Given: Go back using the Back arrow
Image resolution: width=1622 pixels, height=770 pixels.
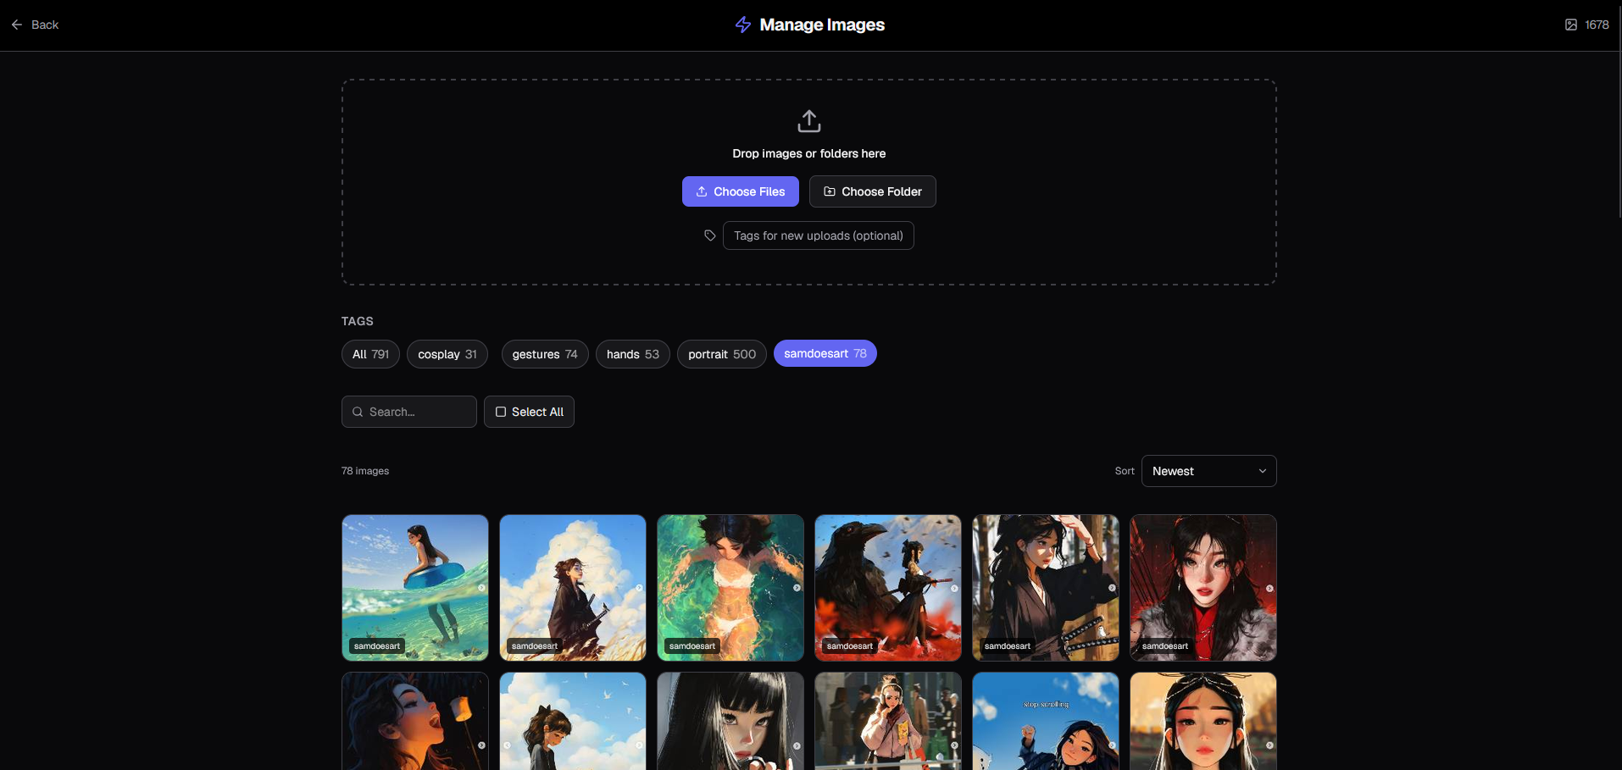Looking at the screenshot, I should tap(17, 25).
